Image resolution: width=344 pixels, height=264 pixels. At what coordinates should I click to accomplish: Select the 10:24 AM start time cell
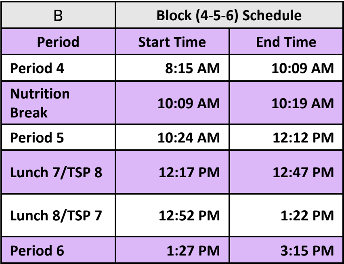tap(172, 138)
